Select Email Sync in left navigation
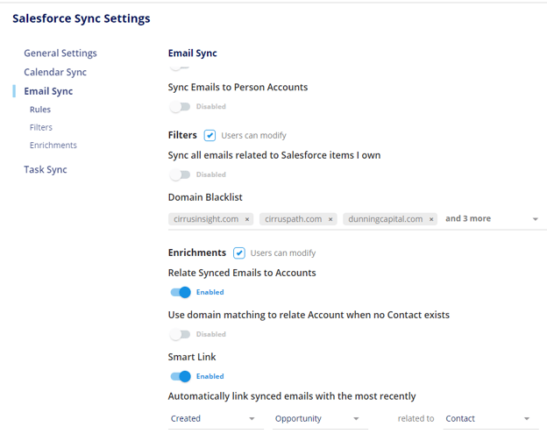 pos(48,91)
